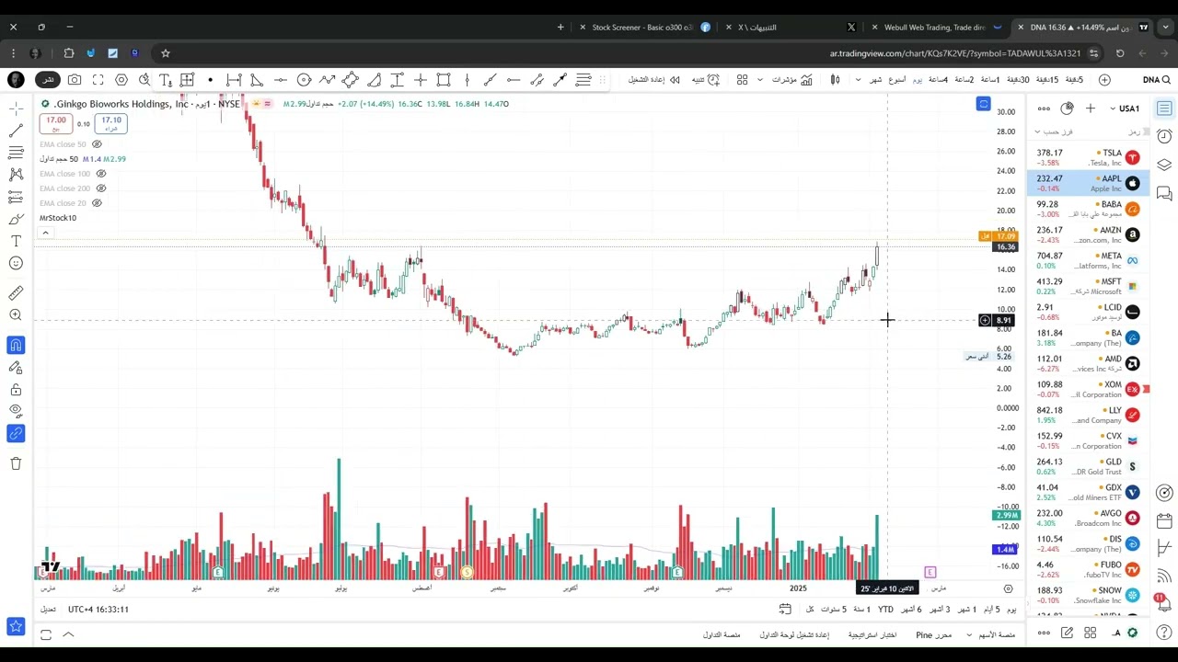Click the 17.00 sell price button

pyautogui.click(x=56, y=123)
